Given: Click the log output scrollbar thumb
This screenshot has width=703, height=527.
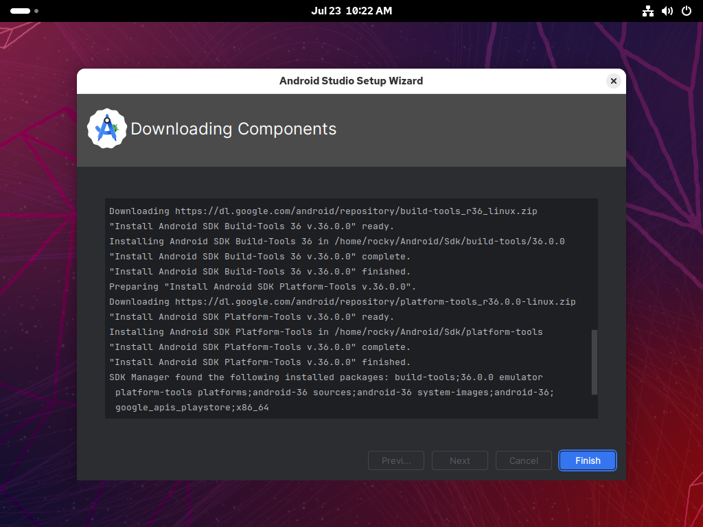Looking at the screenshot, I should tap(594, 362).
